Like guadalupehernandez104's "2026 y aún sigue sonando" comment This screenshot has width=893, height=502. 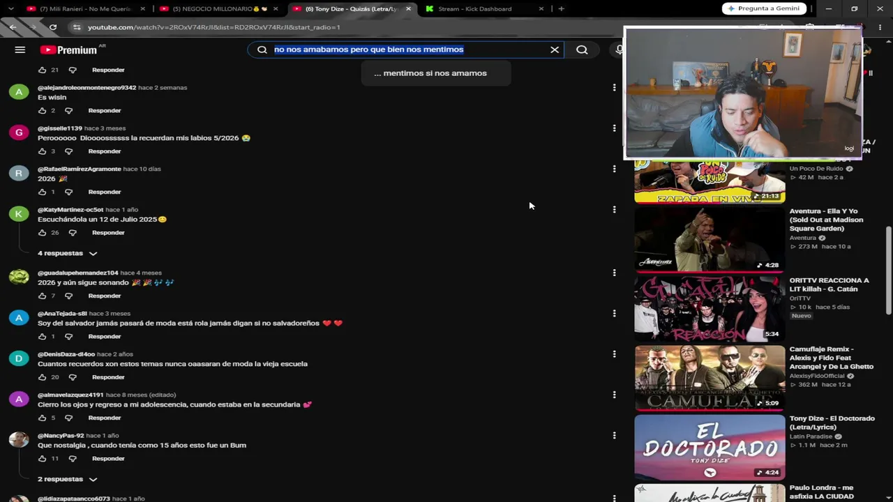(42, 296)
